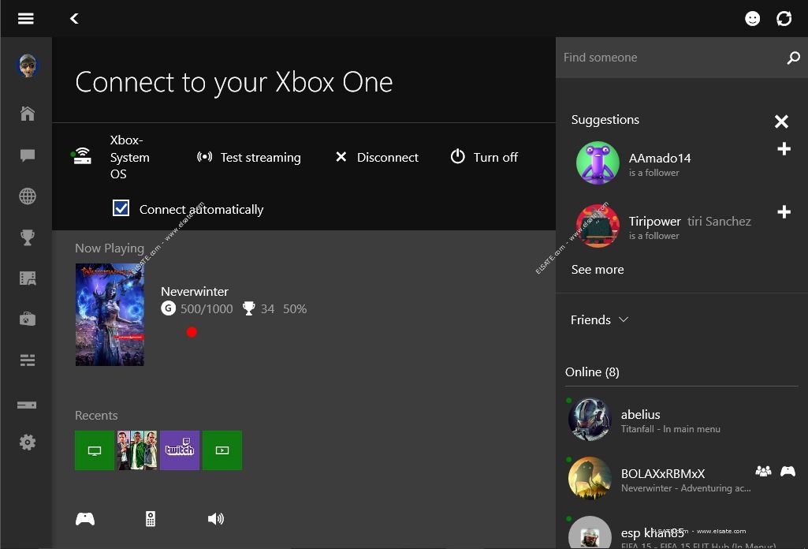Click the 500/1000 gamerscore text
The width and height of the screenshot is (808, 549).
point(206,308)
